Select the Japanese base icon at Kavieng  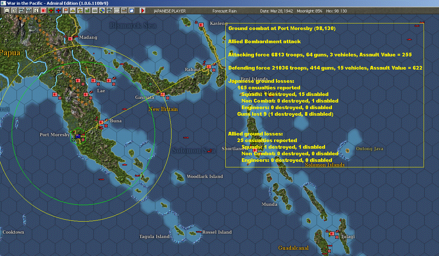(201, 25)
